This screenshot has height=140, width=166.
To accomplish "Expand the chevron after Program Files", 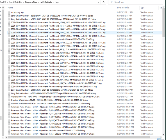I will (39, 2).
